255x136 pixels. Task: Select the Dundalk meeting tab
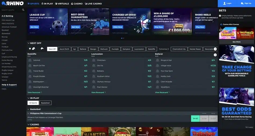coord(115,49)
